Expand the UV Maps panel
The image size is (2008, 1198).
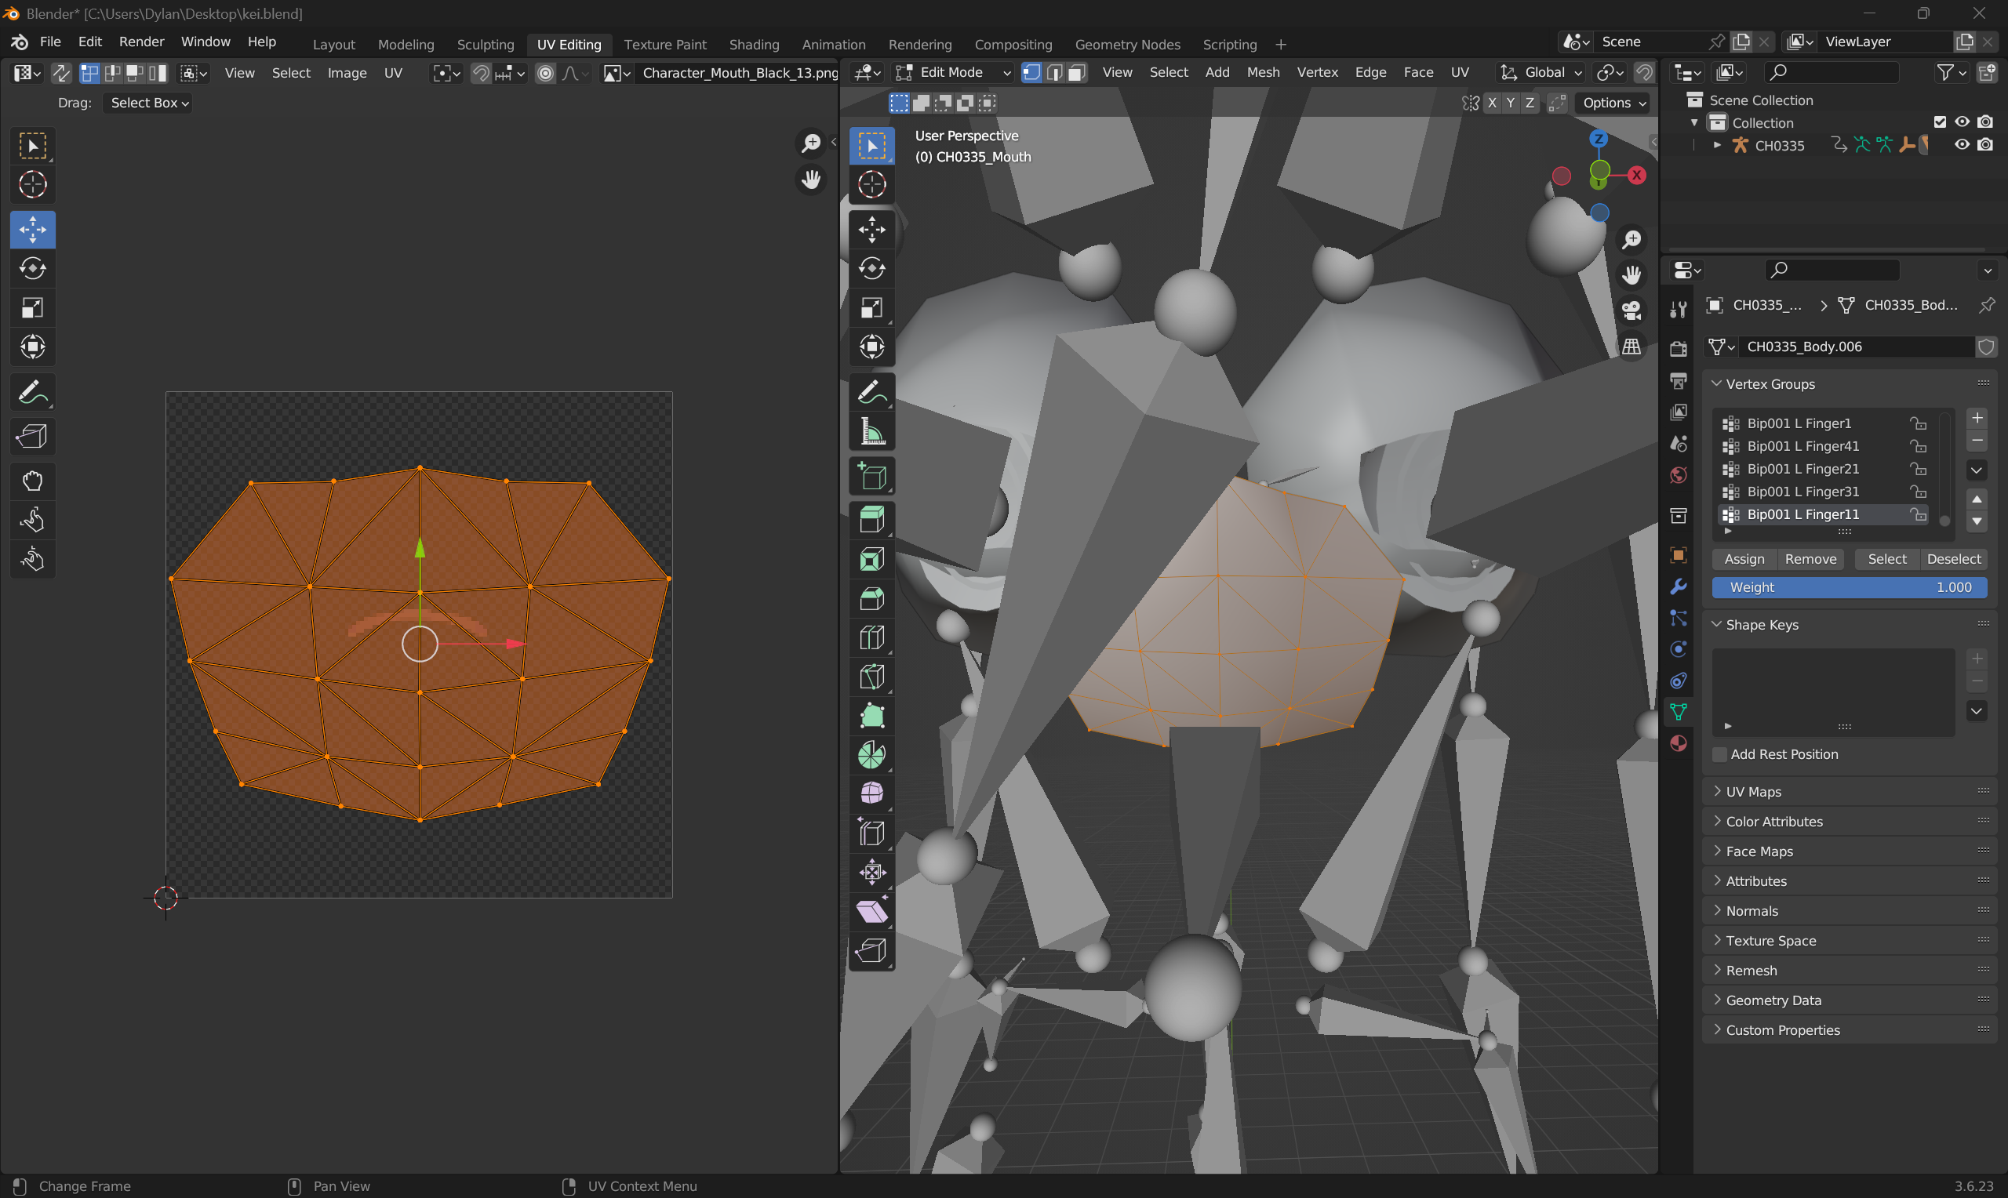(1753, 791)
